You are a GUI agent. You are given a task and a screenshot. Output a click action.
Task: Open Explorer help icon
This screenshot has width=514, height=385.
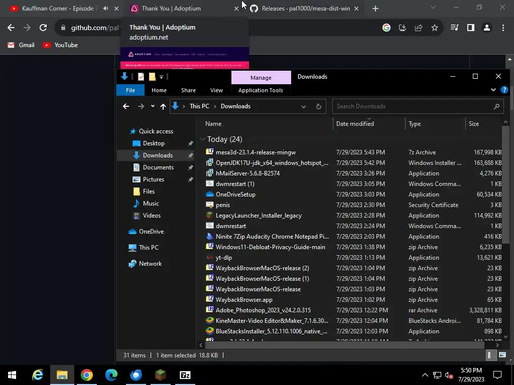click(504, 90)
